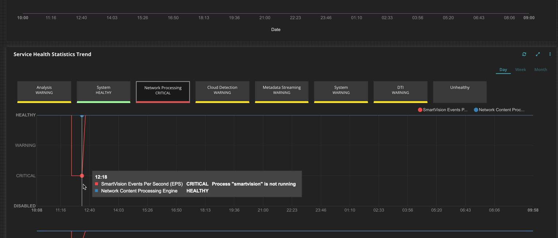
Task: Switch to the Day view tab
Action: pos(503,70)
